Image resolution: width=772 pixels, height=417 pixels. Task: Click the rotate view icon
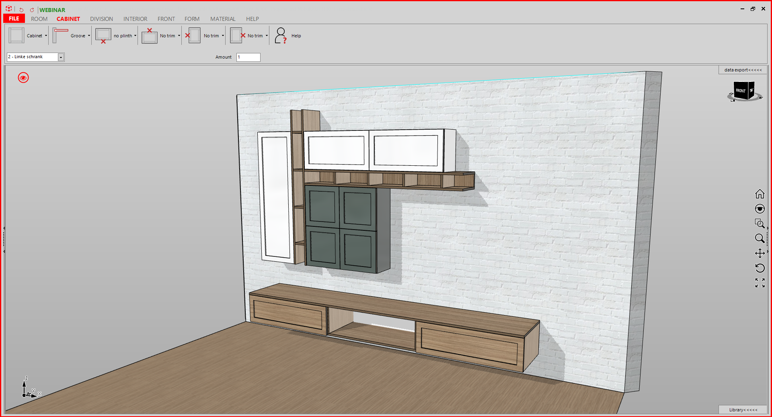tap(760, 268)
